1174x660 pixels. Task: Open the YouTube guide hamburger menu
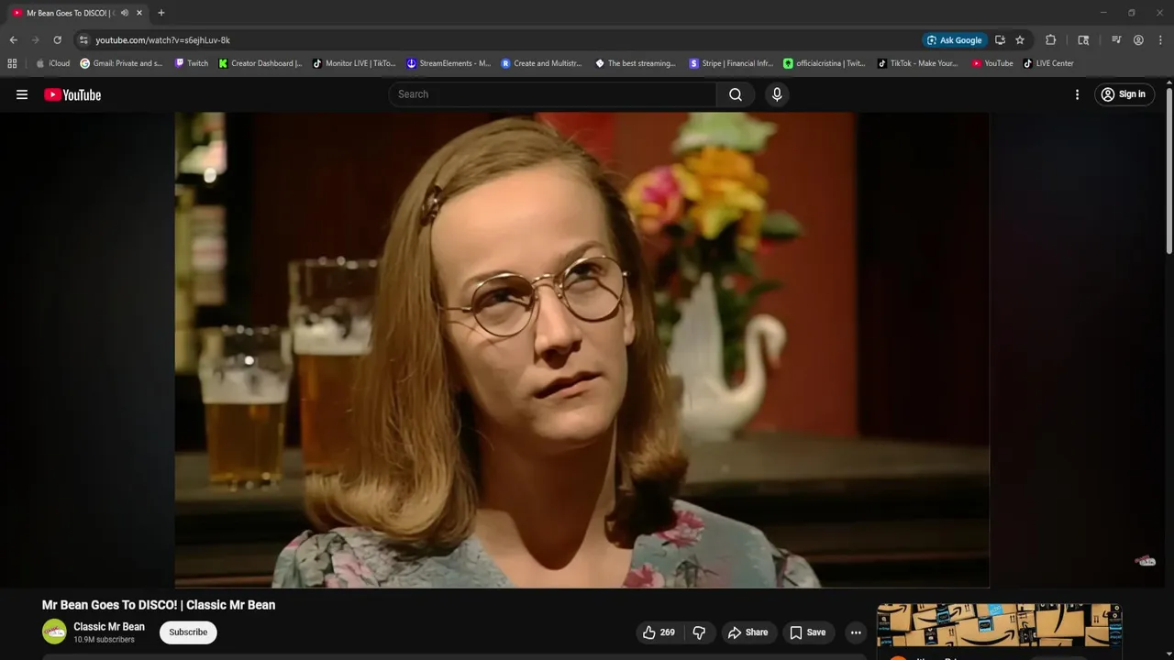coord(22,94)
